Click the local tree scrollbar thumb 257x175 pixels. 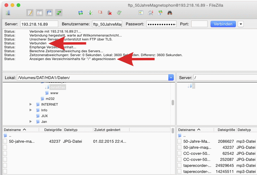[173, 103]
